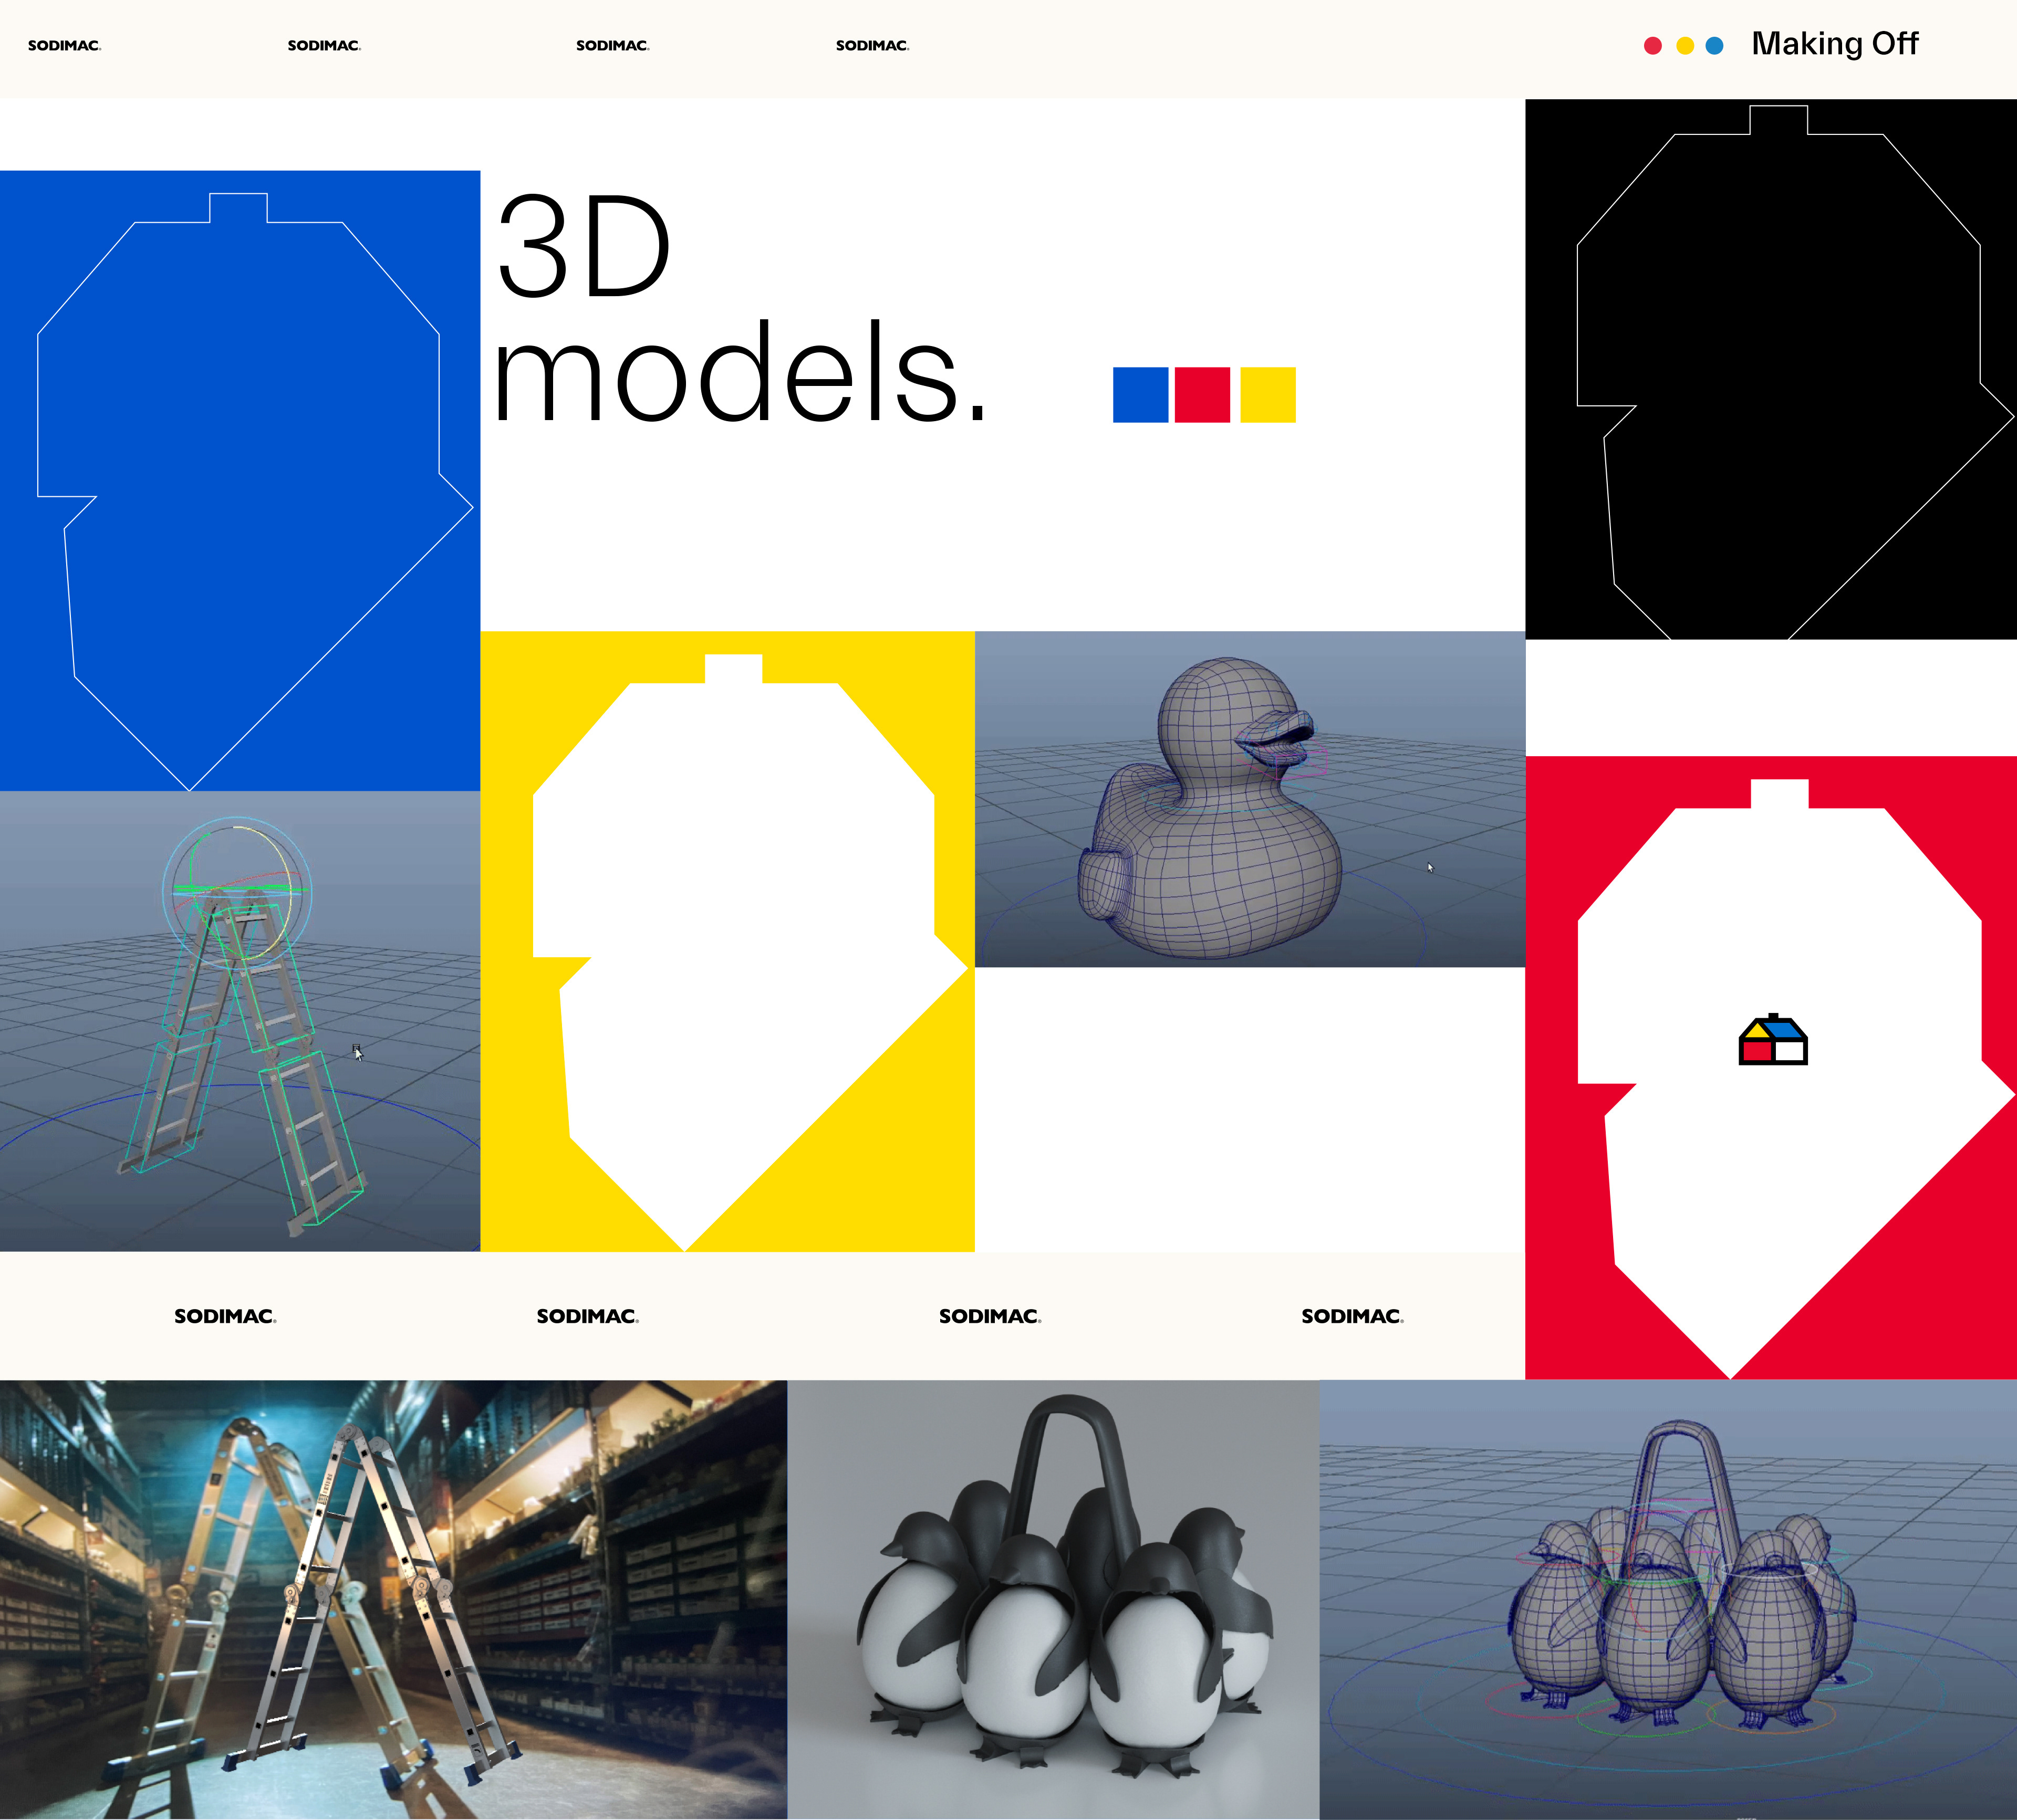Viewport: 2017px width, 1820px height.
Task: Click the first SODIMAC logo in top header
Action: pyautogui.click(x=64, y=46)
